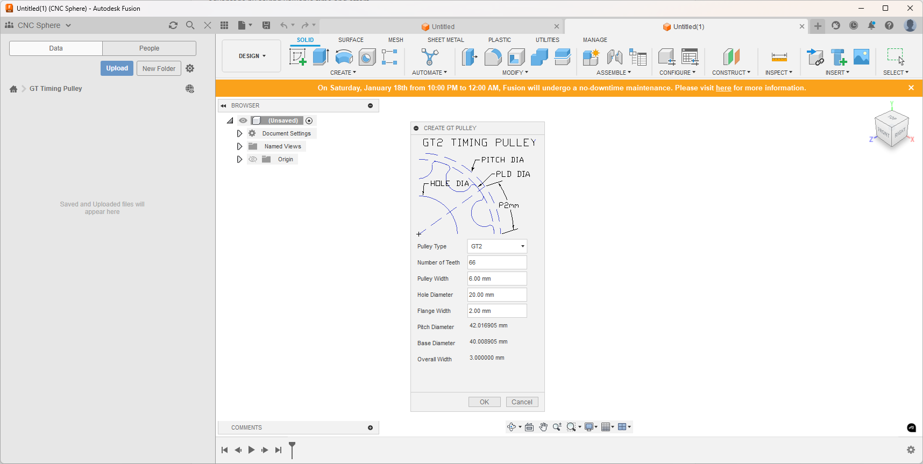Viewport: 923px width, 464px height.
Task: Click the New Component icon
Action: click(x=591, y=56)
